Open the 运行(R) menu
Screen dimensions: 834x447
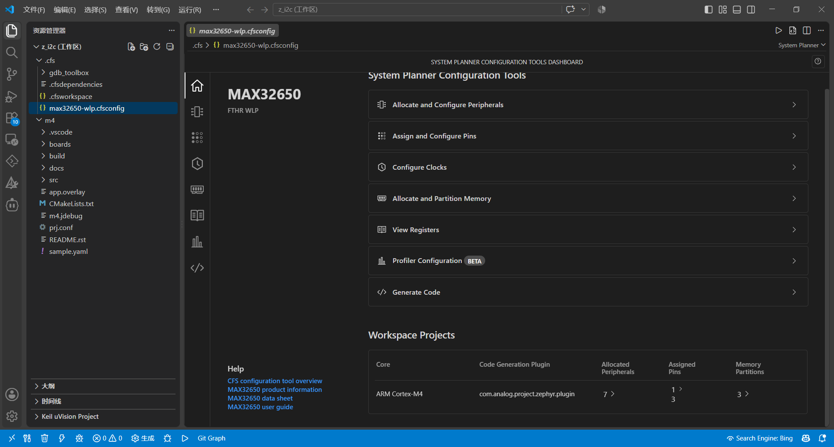click(x=190, y=10)
